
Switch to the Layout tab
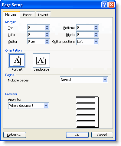coord(43,15)
